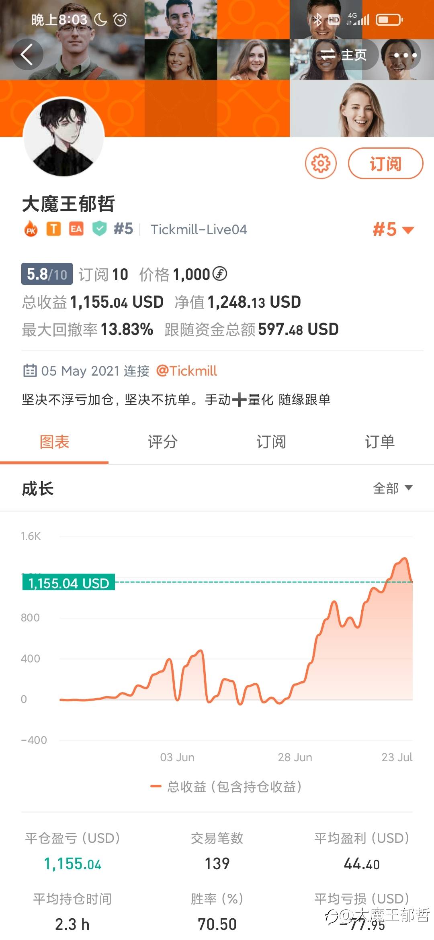Viewport: 434px width, 940px height.
Task: Tap the EA badge icon
Action: (76, 229)
